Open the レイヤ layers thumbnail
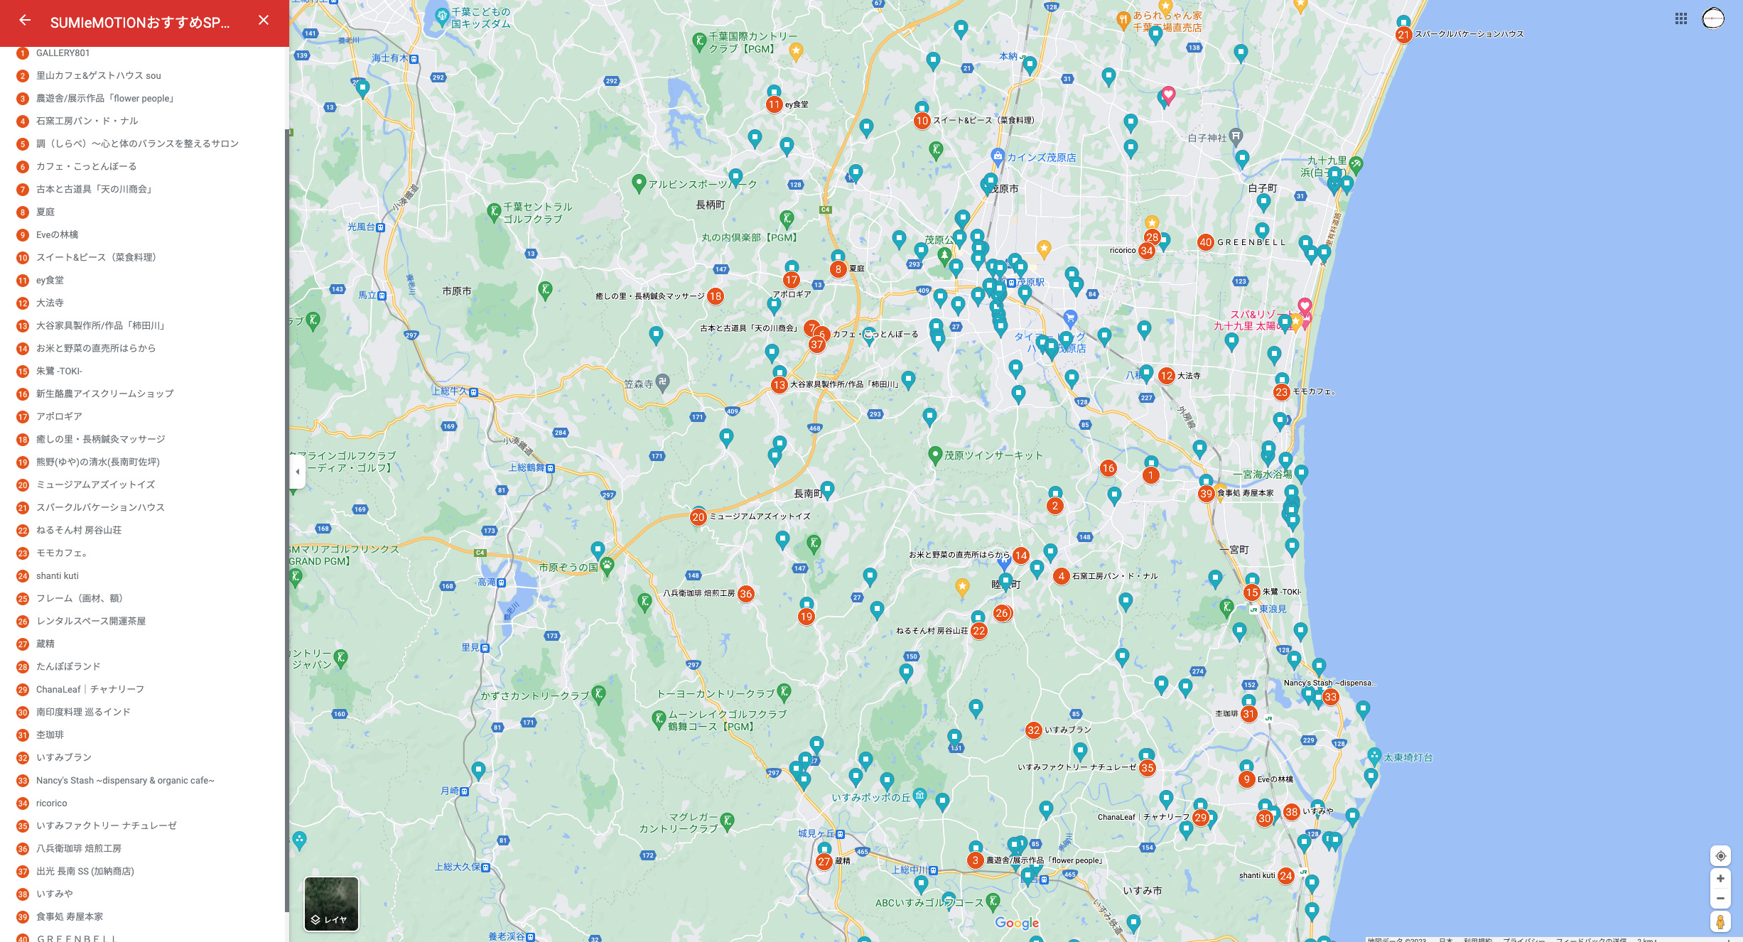The image size is (1743, 942). coord(331,904)
